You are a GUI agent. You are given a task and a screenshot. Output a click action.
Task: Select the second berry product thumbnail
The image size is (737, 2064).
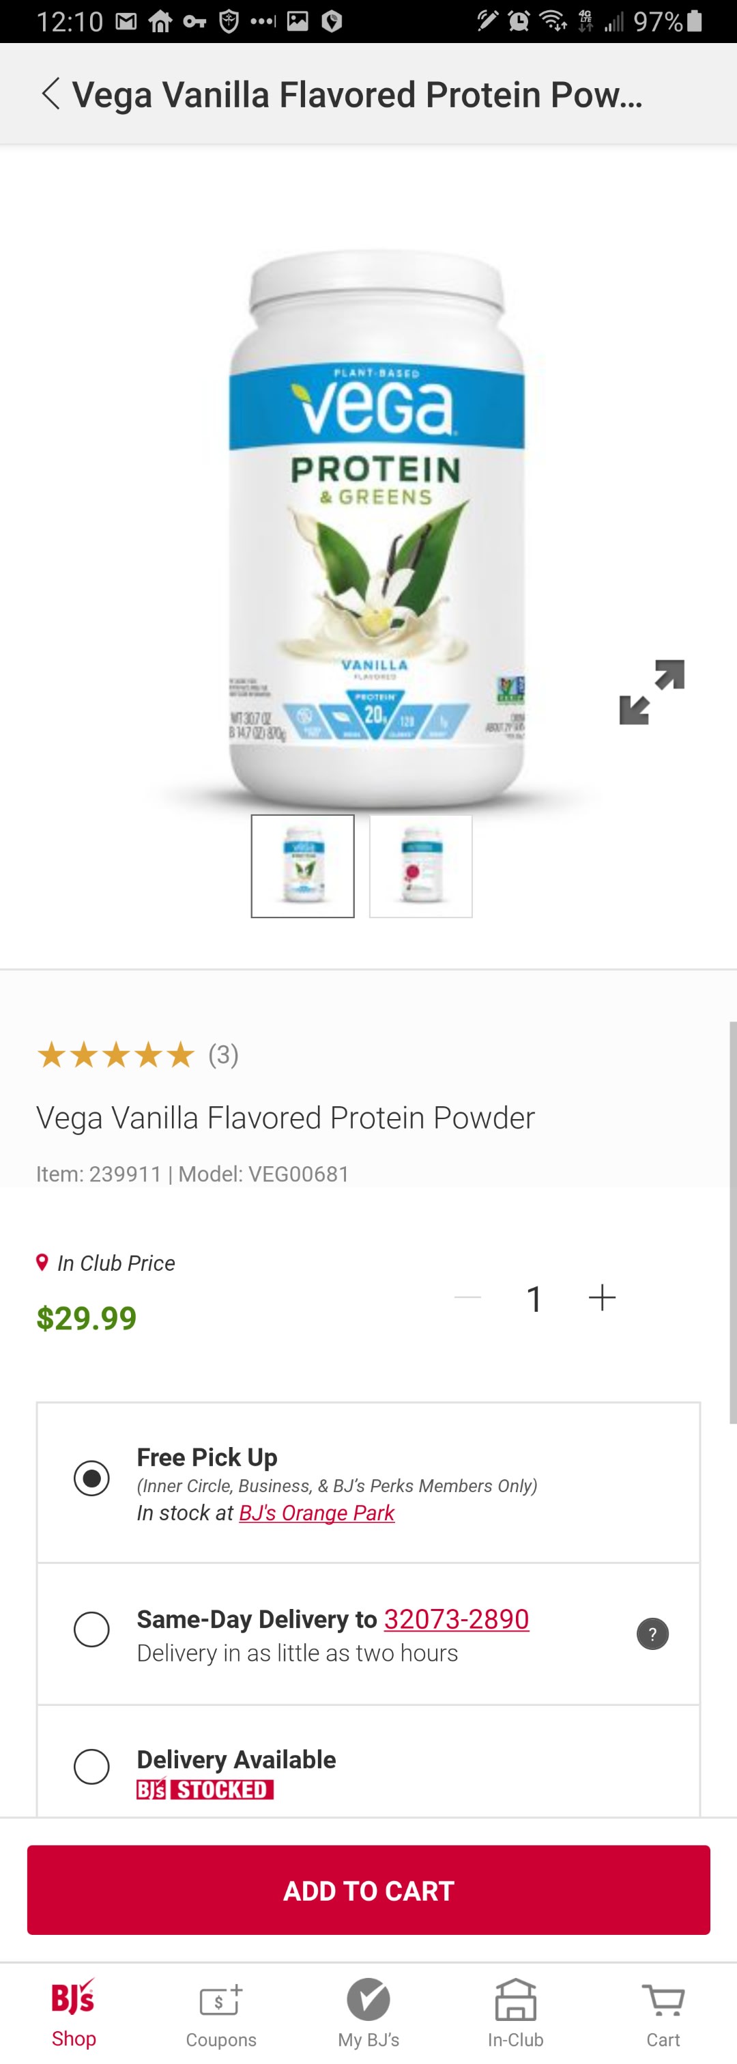421,866
